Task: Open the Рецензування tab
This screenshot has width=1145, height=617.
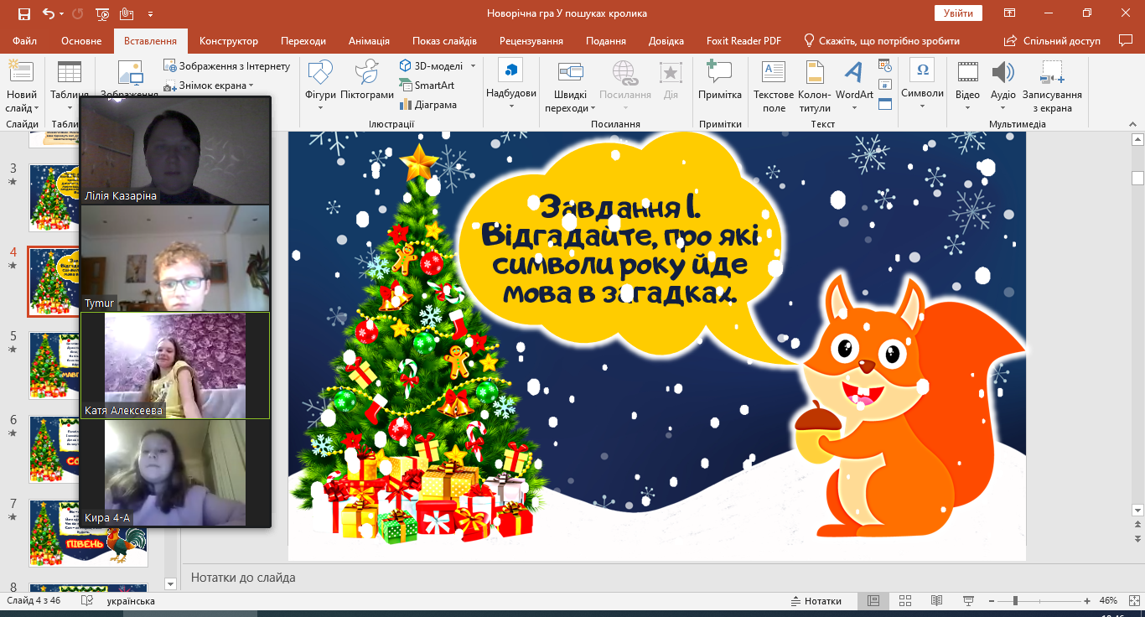Action: point(531,40)
